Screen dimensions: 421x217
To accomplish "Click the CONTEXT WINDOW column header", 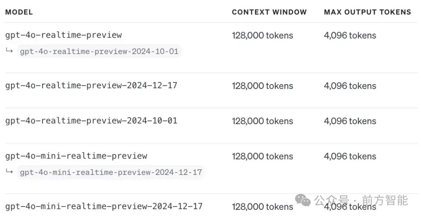I will coord(269,12).
